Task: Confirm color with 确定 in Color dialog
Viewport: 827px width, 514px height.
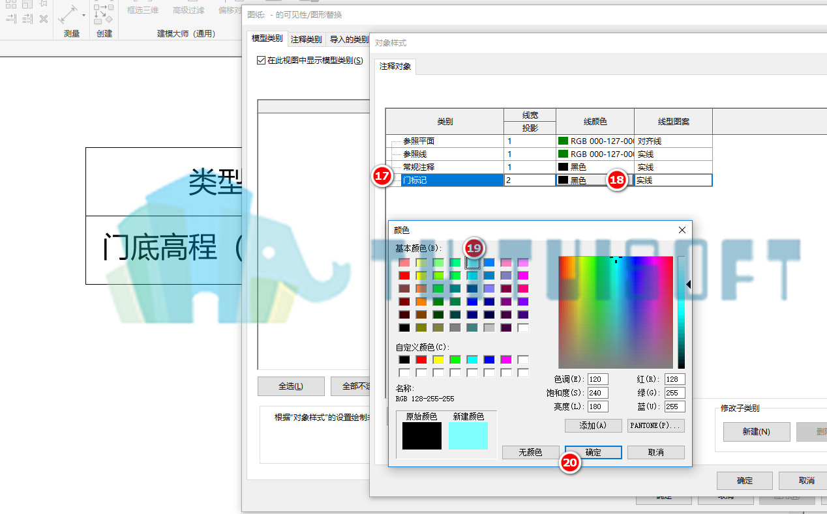Action: click(x=594, y=452)
